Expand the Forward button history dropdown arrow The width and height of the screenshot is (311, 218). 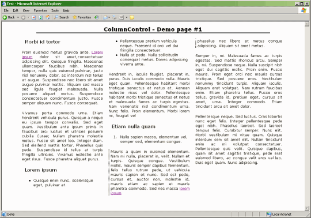point(28,17)
